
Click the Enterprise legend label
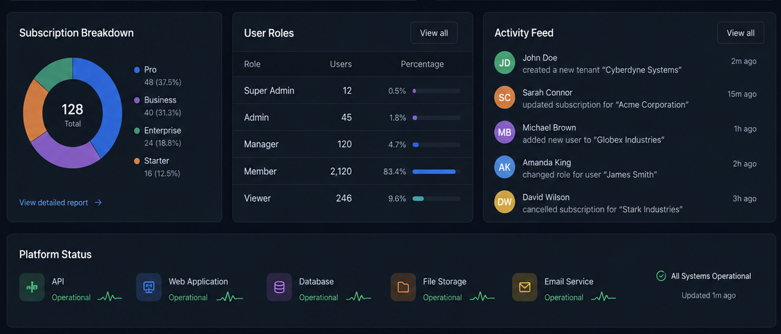pos(163,130)
